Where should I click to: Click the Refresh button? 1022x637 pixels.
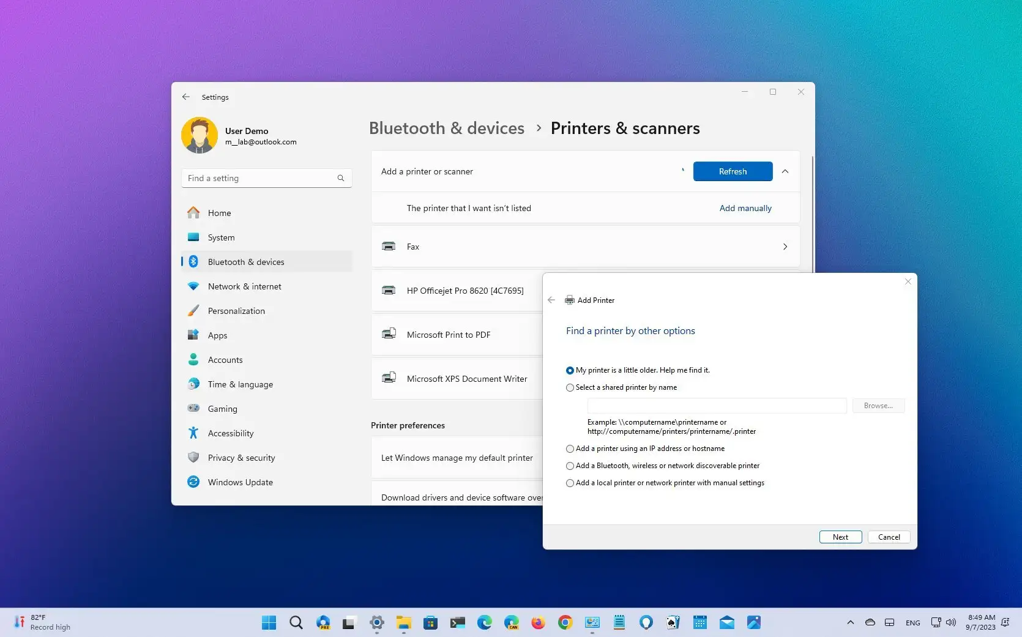[x=733, y=171]
